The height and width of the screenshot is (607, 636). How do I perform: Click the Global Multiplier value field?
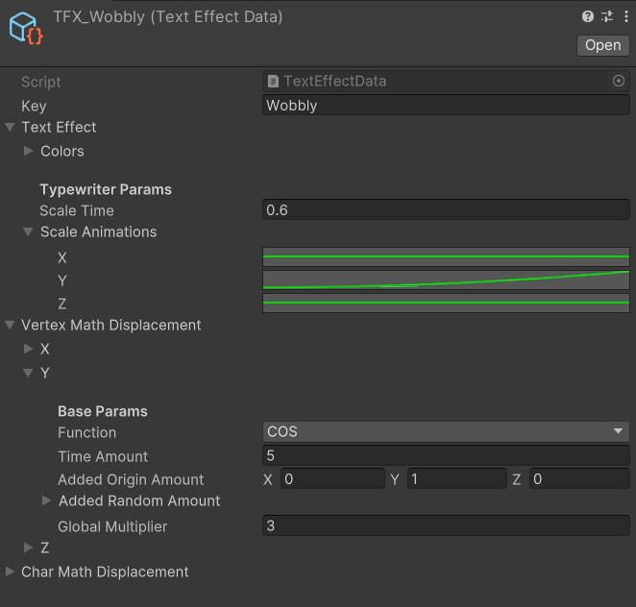(446, 525)
